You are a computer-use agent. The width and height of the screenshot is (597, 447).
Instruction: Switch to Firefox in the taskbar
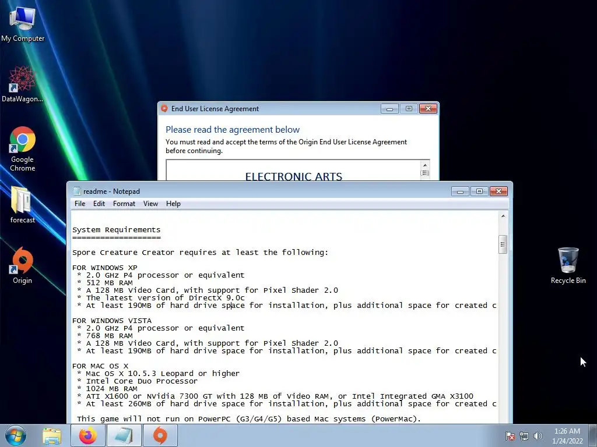(88, 435)
